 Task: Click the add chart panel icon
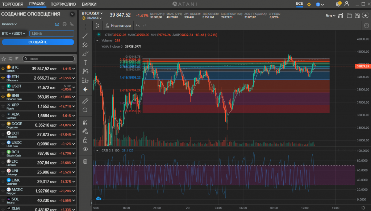coord(365,16)
